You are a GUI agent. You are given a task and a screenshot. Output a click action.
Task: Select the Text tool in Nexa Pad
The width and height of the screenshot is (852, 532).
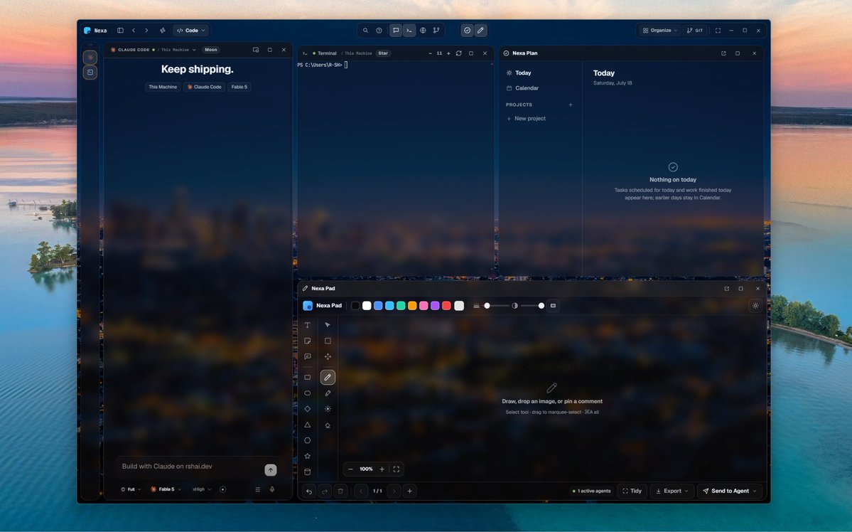pyautogui.click(x=308, y=325)
